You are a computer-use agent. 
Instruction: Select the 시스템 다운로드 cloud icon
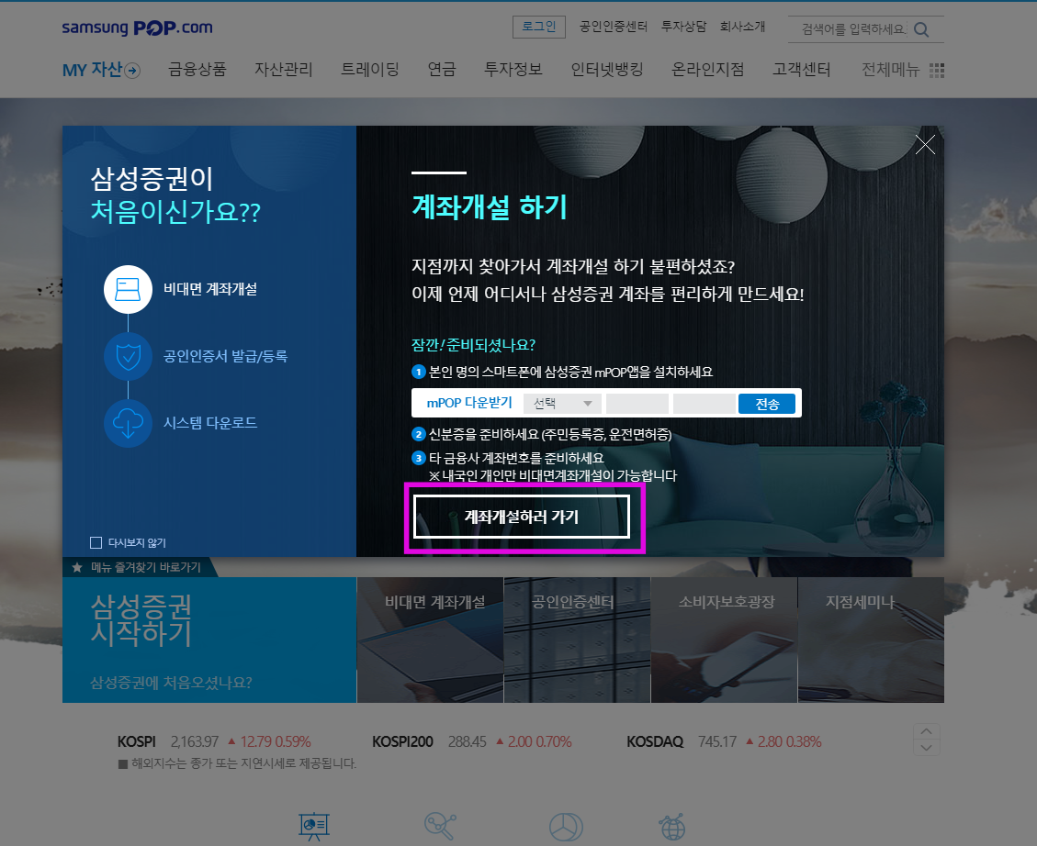pos(128,423)
